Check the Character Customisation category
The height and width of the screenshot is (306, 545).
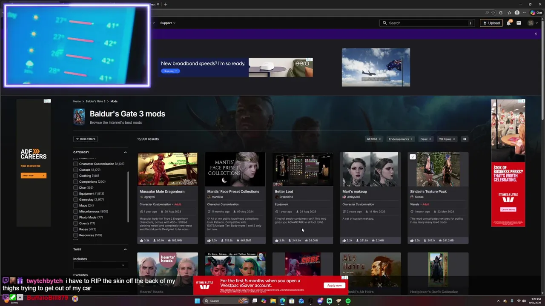pyautogui.click(x=75, y=164)
